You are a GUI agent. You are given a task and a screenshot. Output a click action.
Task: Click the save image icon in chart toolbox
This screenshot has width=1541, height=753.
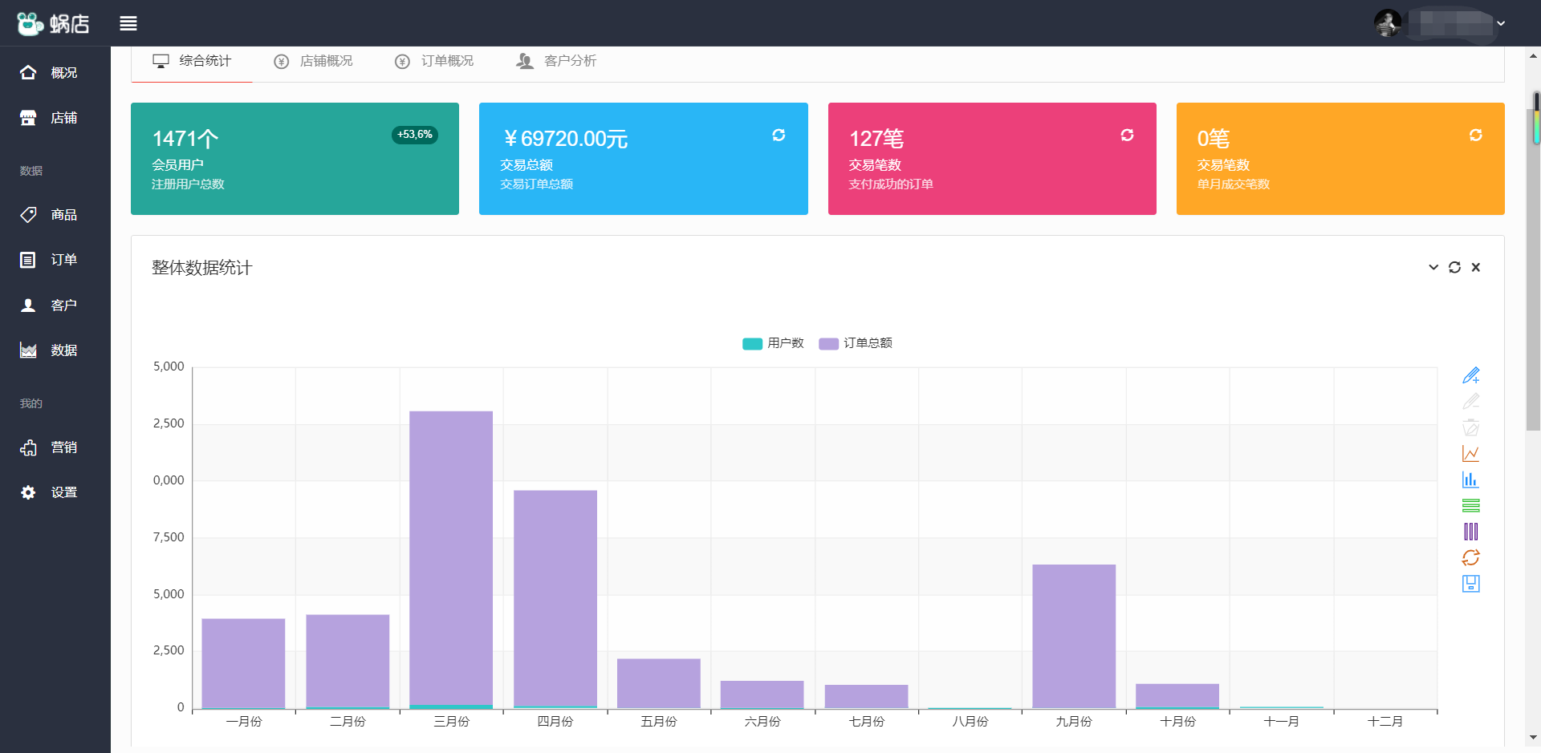(1470, 584)
